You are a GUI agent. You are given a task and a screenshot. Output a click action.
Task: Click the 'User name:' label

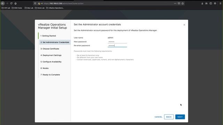[x=78, y=38]
